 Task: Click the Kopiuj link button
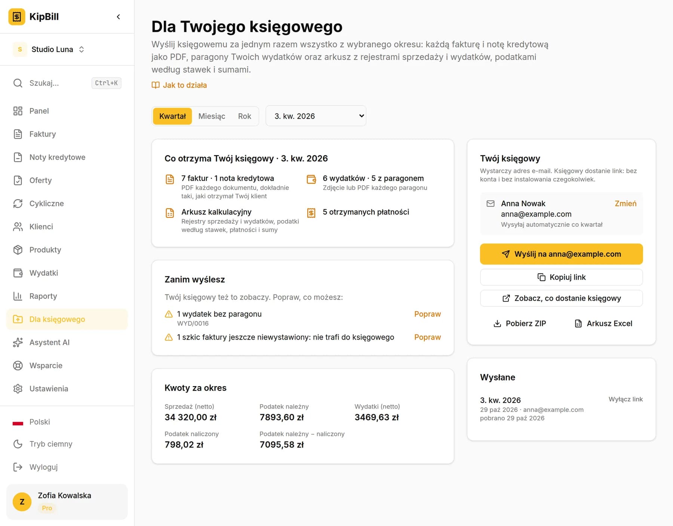(x=561, y=277)
